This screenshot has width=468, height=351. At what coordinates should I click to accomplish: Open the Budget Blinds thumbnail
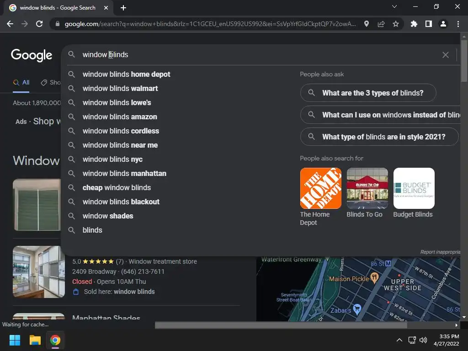[x=414, y=188]
